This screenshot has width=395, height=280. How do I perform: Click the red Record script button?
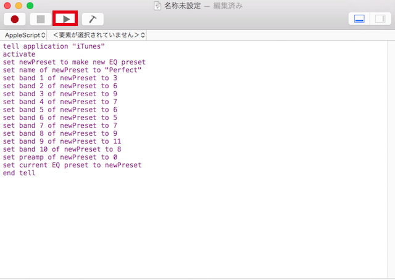[x=15, y=19]
